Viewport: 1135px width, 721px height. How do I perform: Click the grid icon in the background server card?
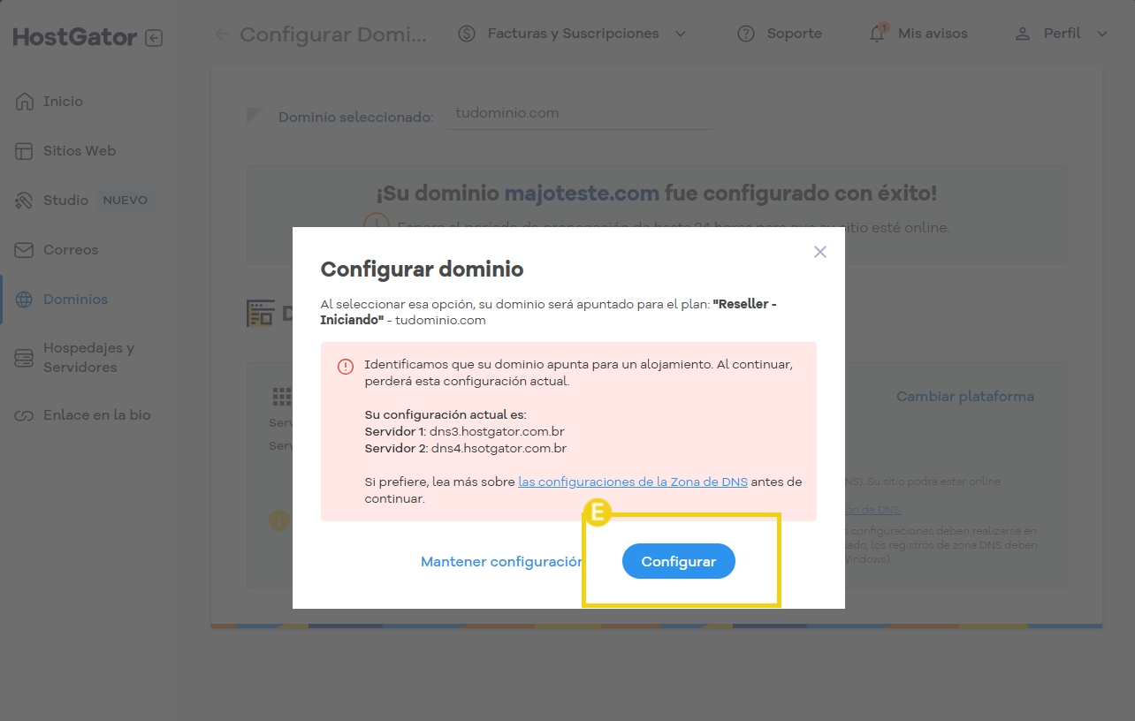point(281,395)
